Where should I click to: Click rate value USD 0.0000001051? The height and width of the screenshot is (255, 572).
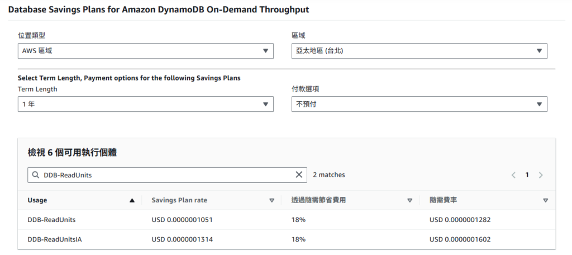coord(182,220)
